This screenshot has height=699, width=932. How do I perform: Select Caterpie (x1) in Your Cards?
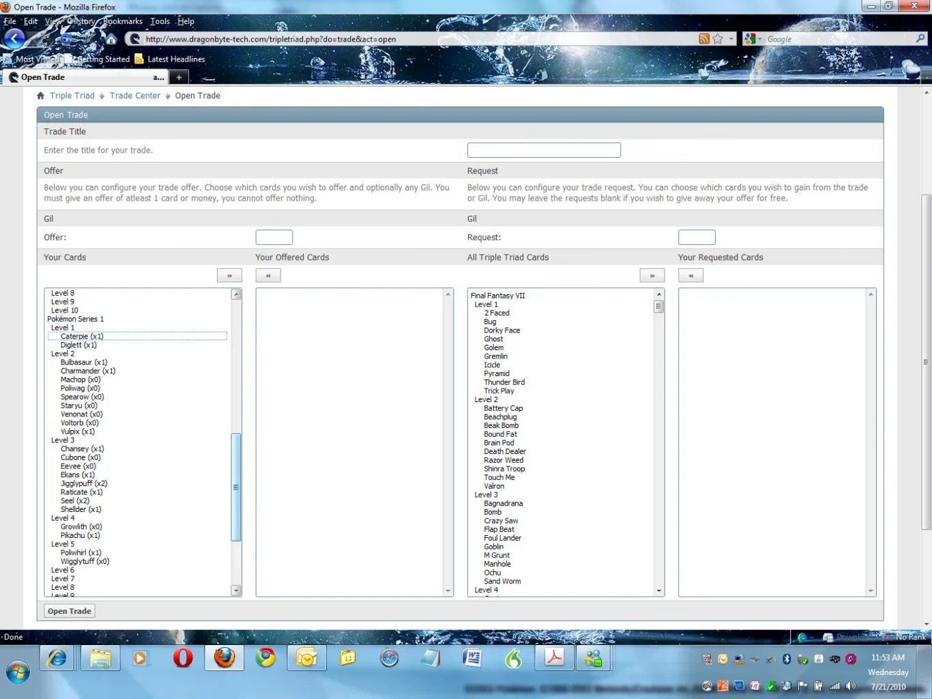click(x=137, y=336)
